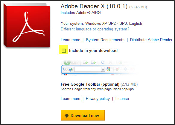The width and height of the screenshot is (175, 125).
Task: Click the blue plus icon in Google toolbar preview
Action: [x=125, y=69]
